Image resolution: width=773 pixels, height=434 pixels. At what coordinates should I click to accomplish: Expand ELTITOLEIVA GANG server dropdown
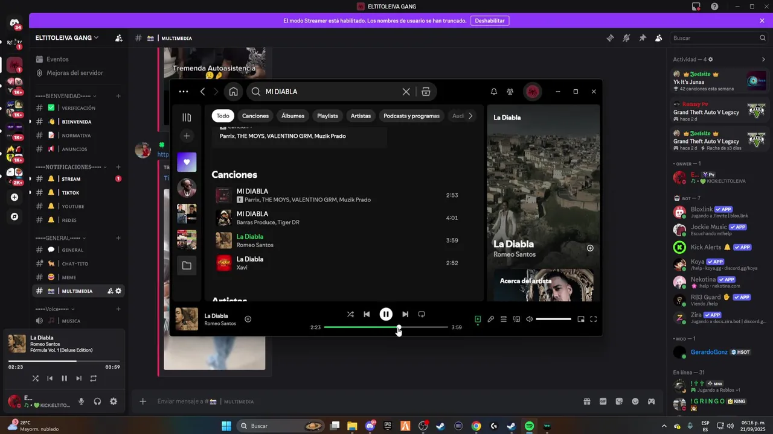pos(67,37)
